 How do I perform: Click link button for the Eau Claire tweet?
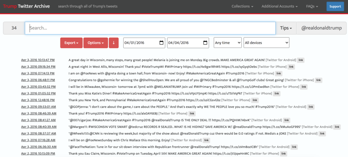coord(283,154)
